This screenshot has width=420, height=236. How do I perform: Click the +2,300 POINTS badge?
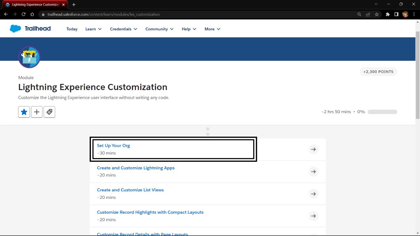(x=378, y=71)
